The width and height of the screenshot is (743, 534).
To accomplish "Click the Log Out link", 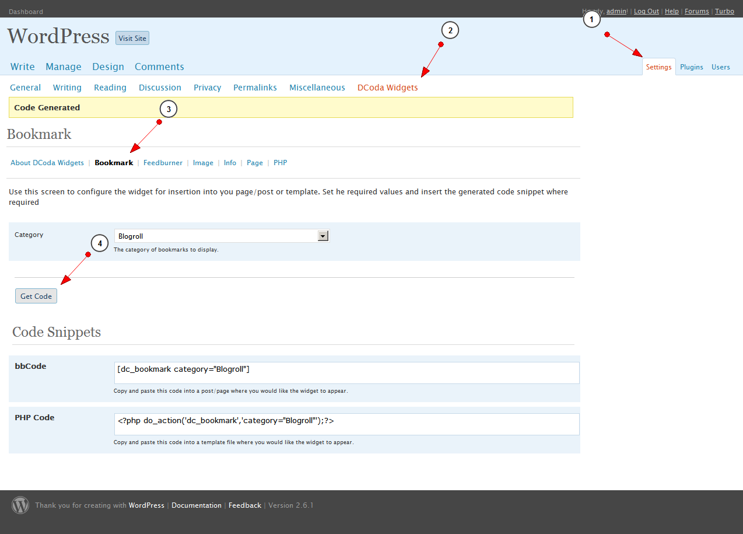I will point(646,11).
